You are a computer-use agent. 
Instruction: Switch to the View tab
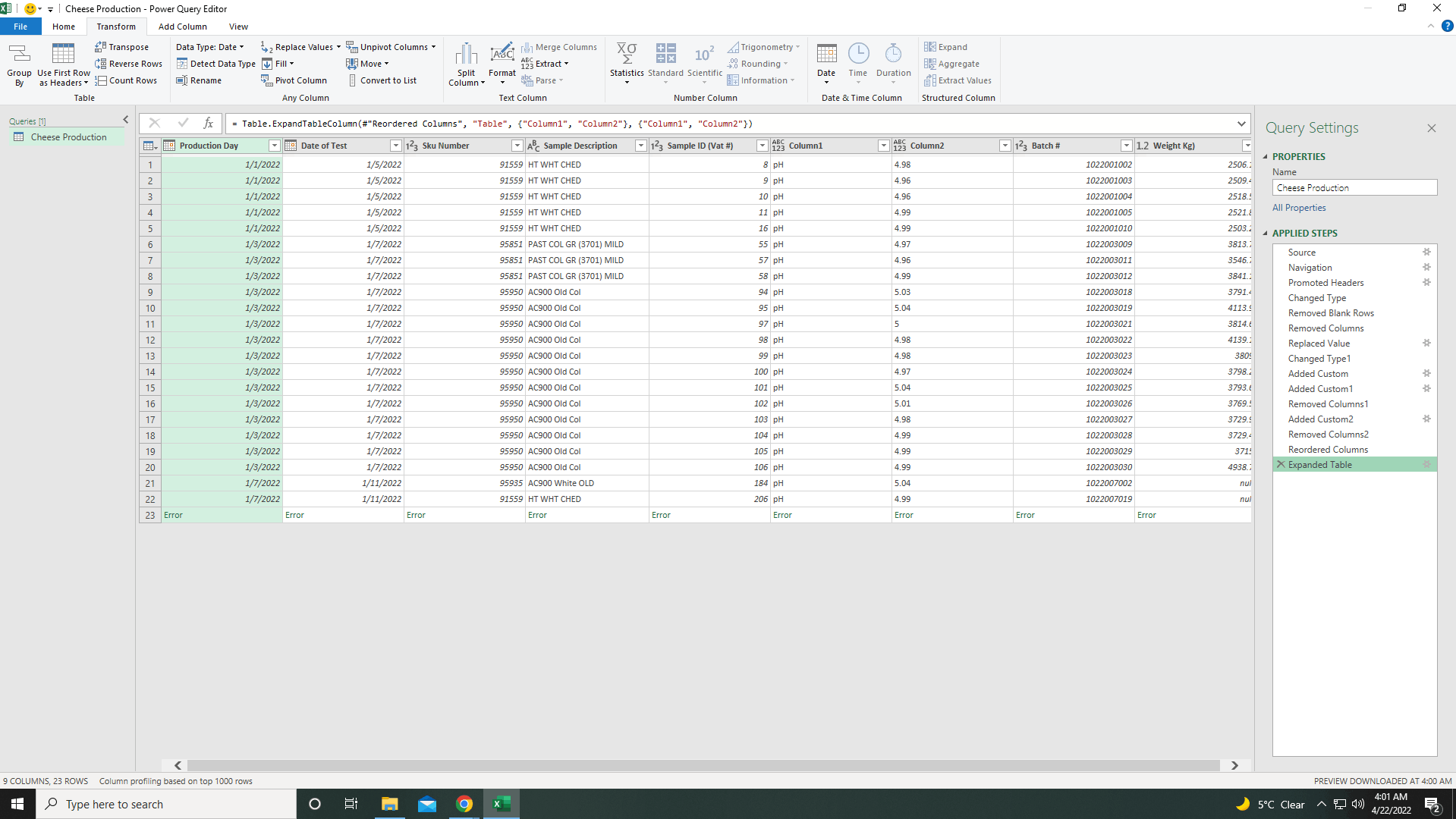[x=238, y=27]
